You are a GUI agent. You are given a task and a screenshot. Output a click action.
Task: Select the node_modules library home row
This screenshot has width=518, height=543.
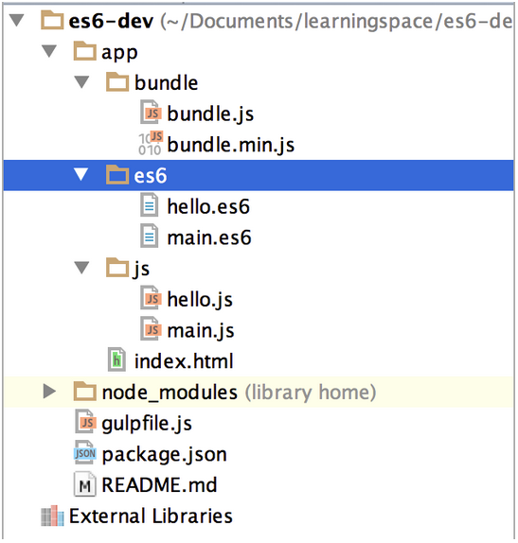click(x=259, y=392)
